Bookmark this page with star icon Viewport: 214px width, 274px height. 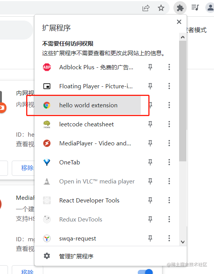tap(161, 8)
